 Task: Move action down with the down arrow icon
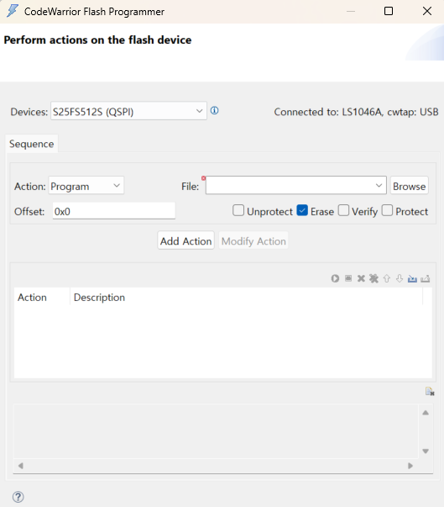tap(400, 278)
